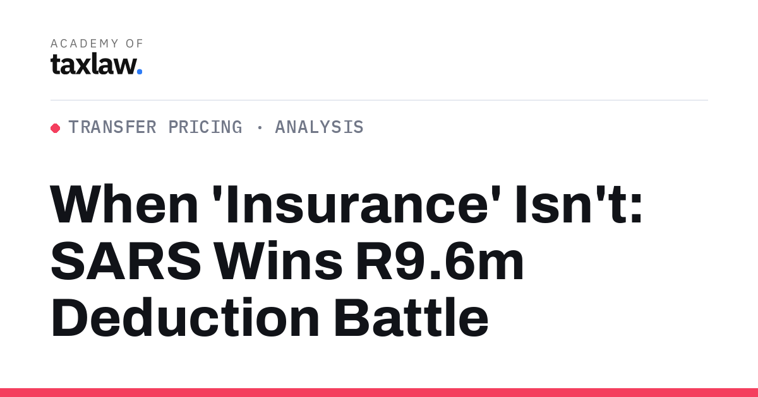Click the red bar along the bottom
The image size is (758, 397).
point(379,393)
